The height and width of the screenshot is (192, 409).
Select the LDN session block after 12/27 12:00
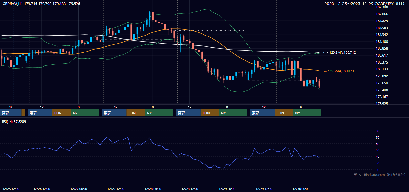coord(136,113)
